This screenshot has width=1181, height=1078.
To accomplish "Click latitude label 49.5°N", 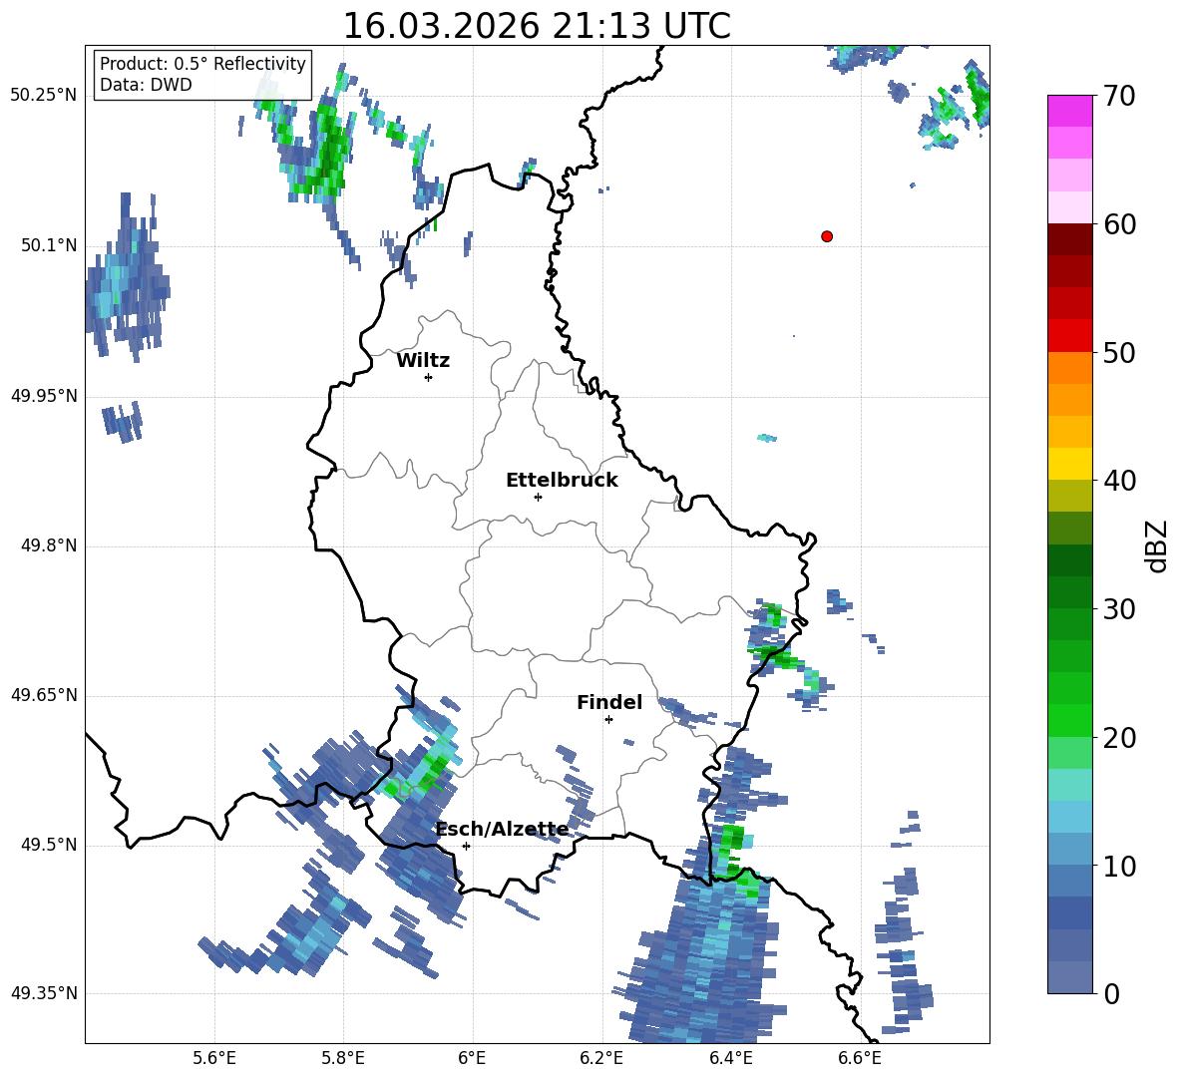I will pos(49,845).
